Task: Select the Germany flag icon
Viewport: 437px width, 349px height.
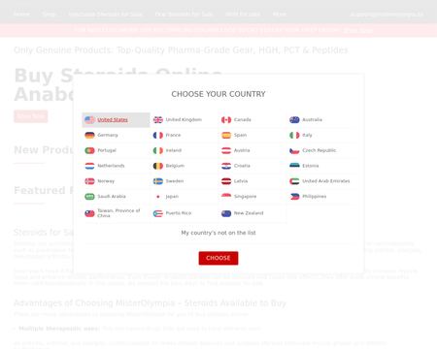Action: tap(89, 135)
